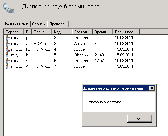Switch to the Сеансы tab
The width and height of the screenshot is (168, 136).
coord(39,24)
